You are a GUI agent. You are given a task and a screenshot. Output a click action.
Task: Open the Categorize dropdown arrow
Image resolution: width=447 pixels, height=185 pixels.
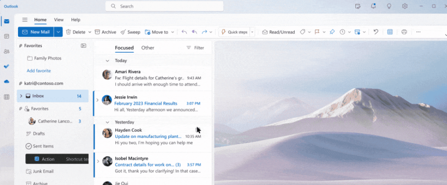[x=309, y=32]
